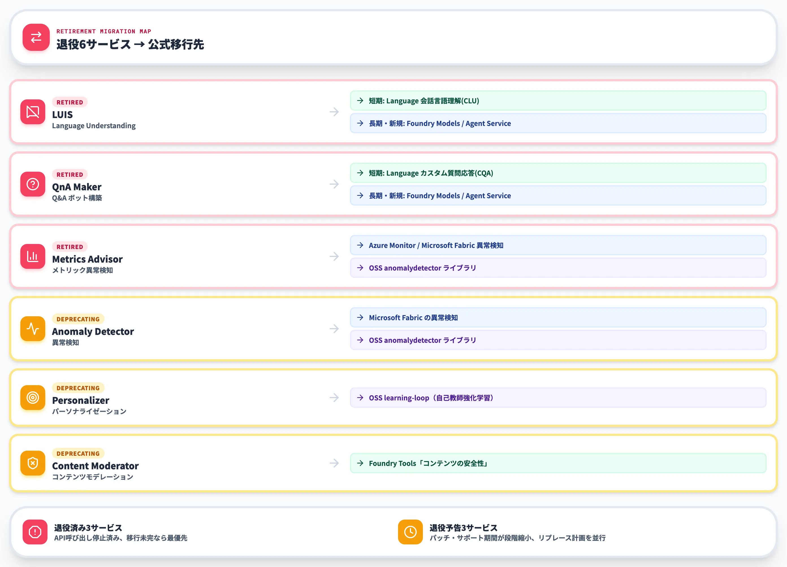The height and width of the screenshot is (567, 787).
Task: Click the RETIRED badge above Metrics Advisor
Action: pos(70,247)
